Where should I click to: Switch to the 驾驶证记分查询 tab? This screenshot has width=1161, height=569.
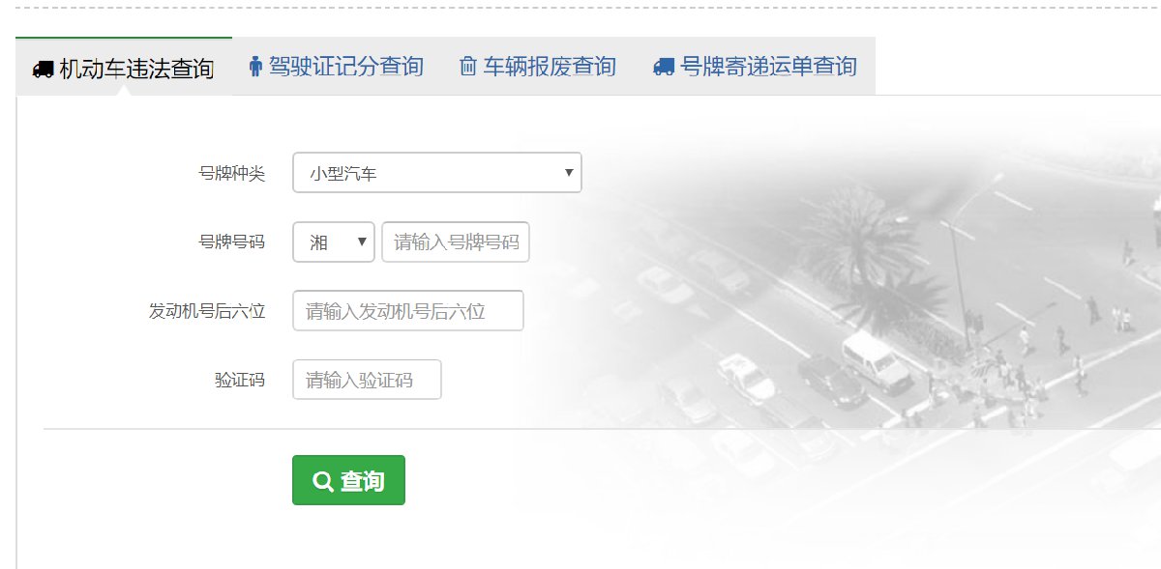345,67
